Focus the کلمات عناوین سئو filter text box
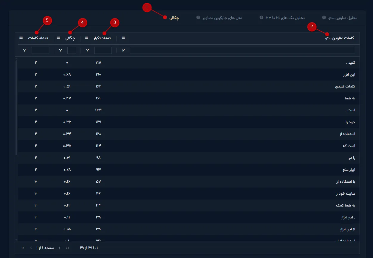Screen dimensions: 373x258 click(242, 50)
